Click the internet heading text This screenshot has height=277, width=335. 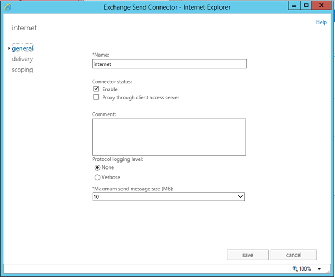25,28
